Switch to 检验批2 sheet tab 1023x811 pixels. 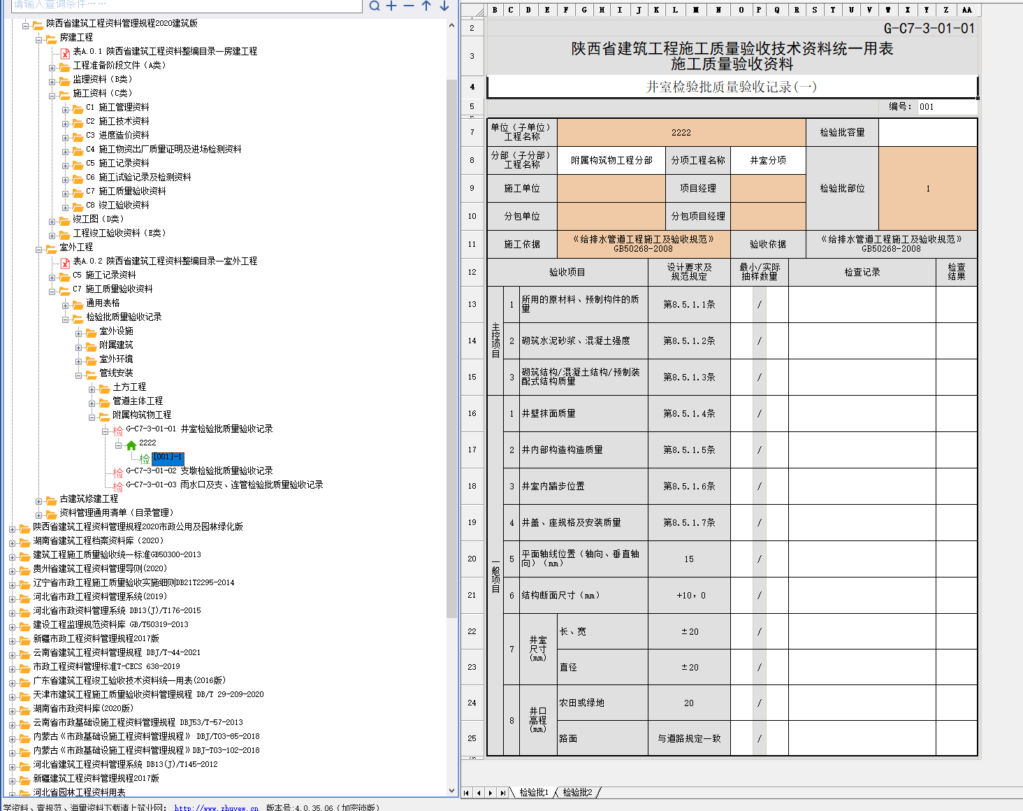(x=577, y=793)
